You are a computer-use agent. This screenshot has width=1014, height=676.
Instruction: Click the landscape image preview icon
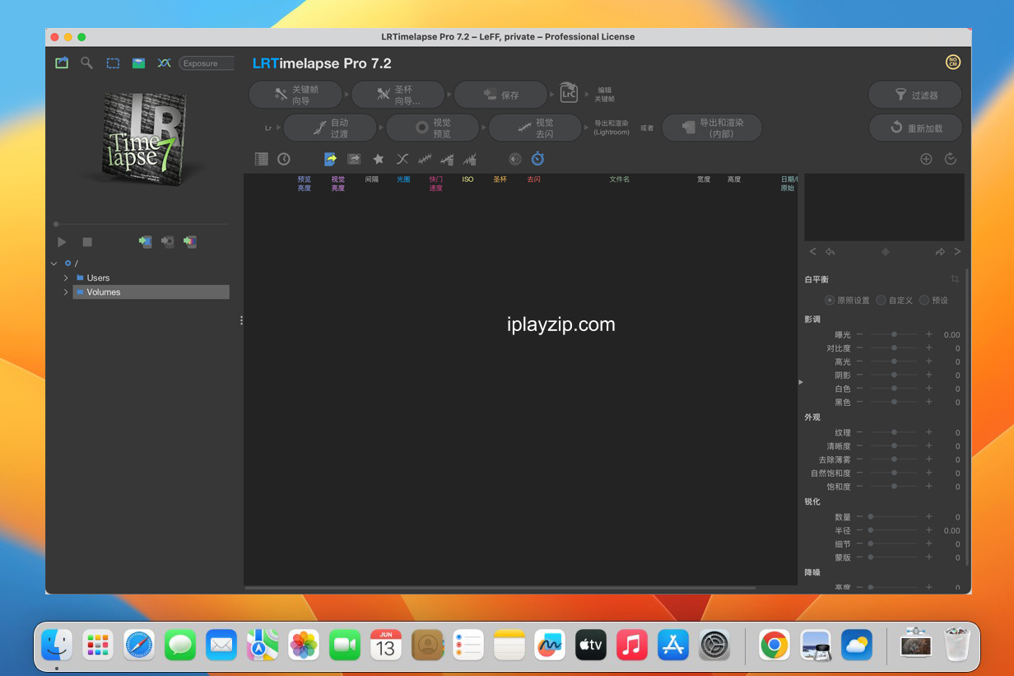tap(138, 63)
